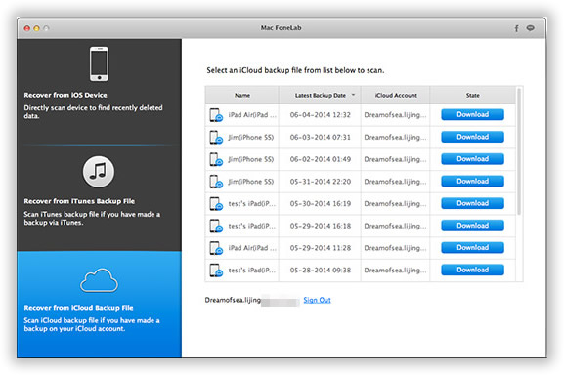Select date cell 05-30-2014 16:19
This screenshot has width=564, height=375.
click(321, 204)
